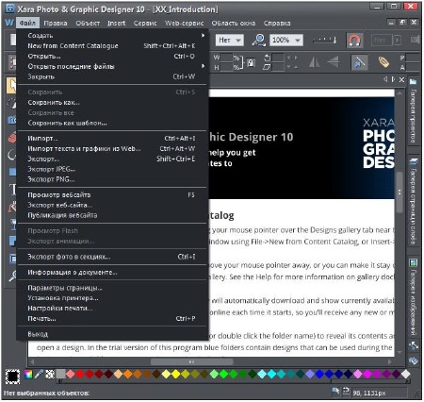Select Просмотр вебсайта entry

pos(111,194)
